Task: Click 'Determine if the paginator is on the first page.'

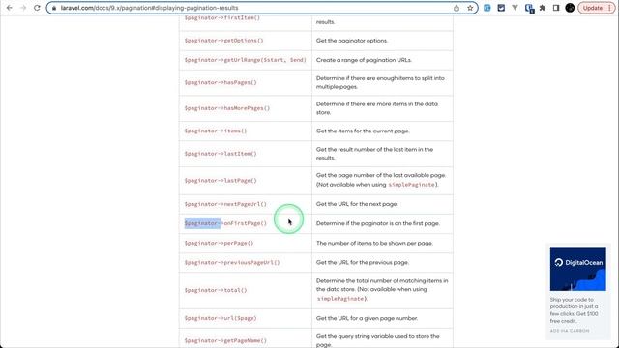Action: coord(378,223)
